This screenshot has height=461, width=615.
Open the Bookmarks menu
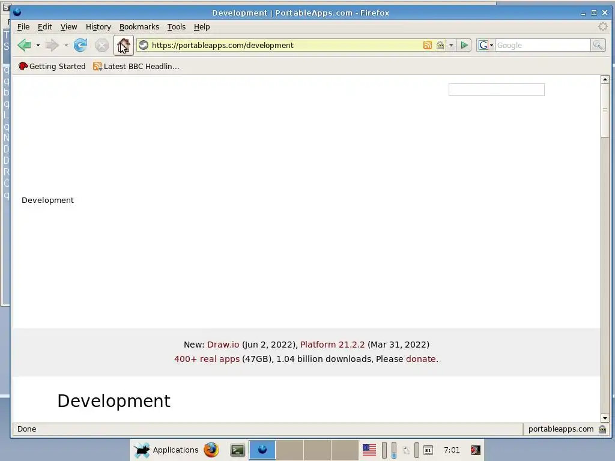pos(139,26)
